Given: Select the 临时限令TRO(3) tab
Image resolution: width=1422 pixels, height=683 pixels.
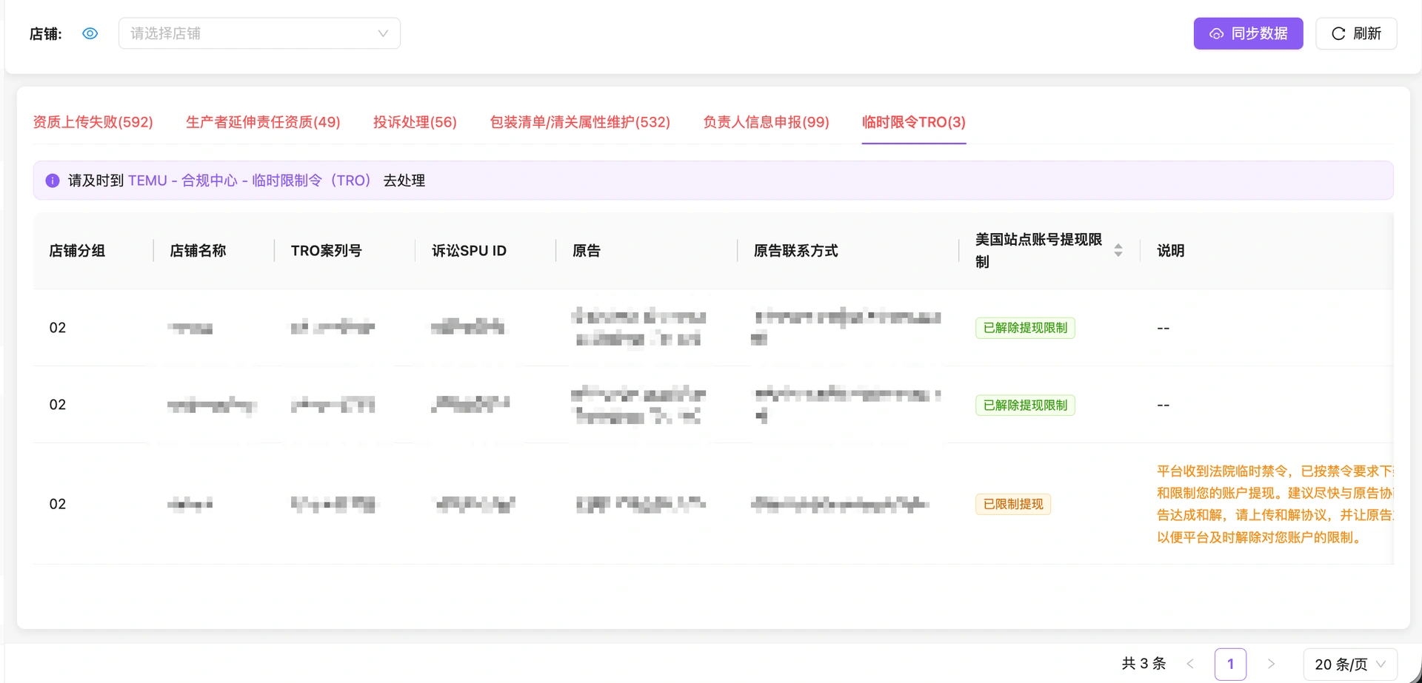Looking at the screenshot, I should pos(914,122).
